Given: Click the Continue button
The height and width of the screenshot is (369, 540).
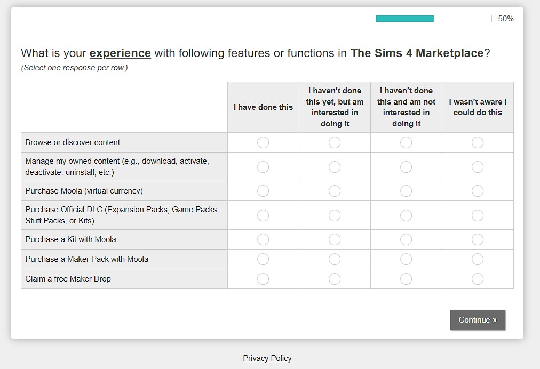Looking at the screenshot, I should (x=478, y=320).
